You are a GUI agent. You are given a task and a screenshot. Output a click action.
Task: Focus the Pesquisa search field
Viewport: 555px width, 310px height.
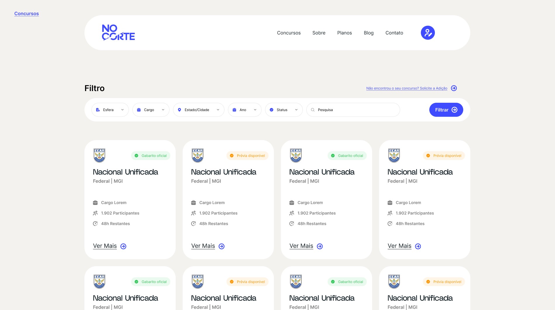point(357,110)
